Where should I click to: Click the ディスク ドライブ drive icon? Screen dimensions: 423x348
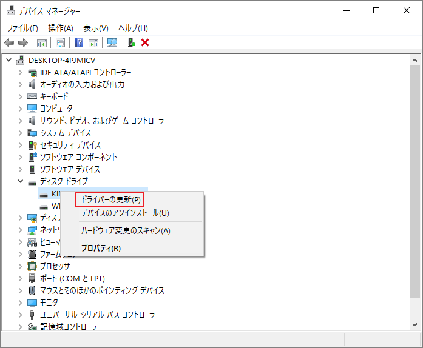[x=32, y=183]
